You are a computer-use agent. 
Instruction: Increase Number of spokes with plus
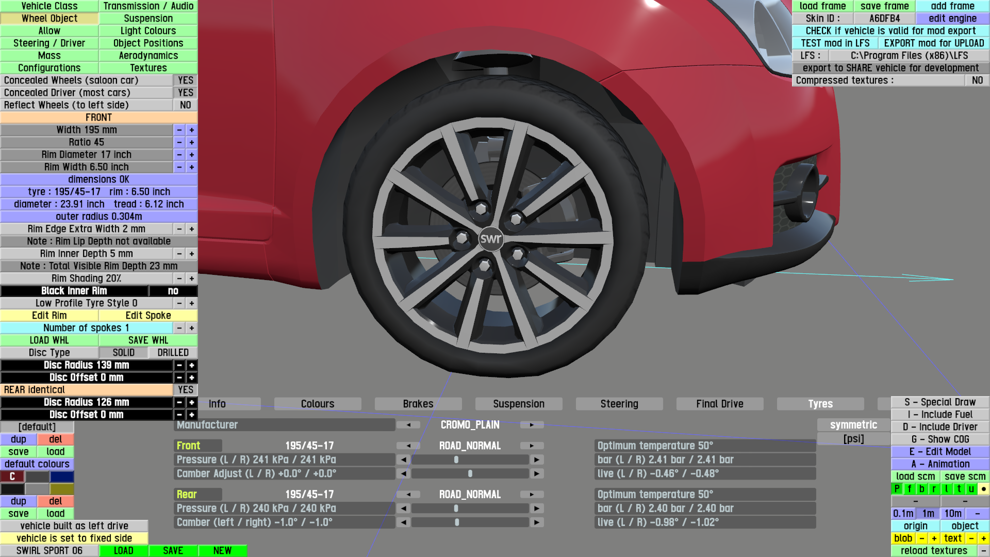191,328
